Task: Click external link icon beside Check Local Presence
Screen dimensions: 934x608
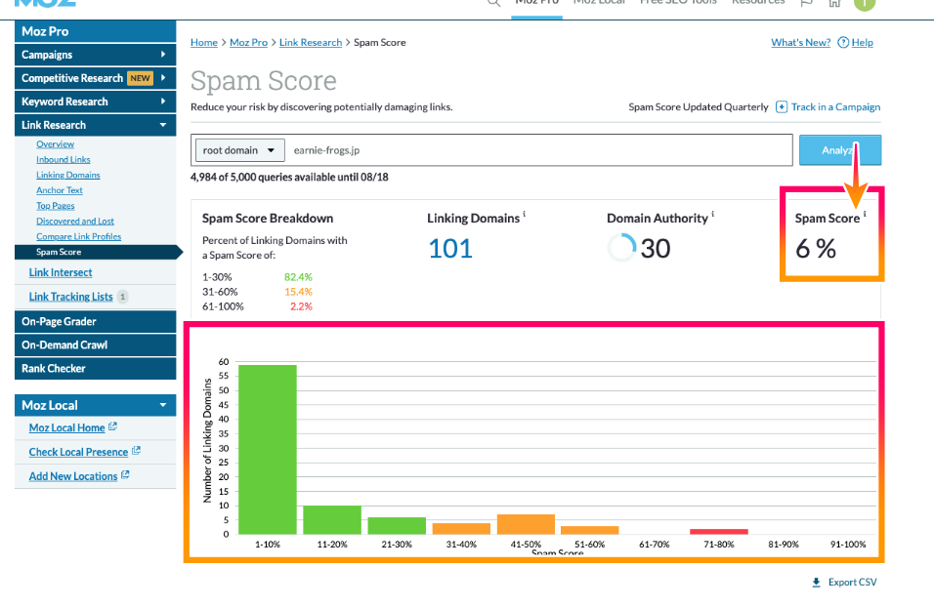Action: [136, 450]
